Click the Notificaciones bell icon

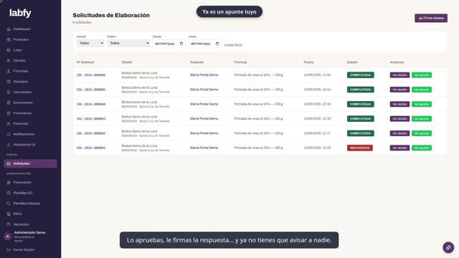click(x=9, y=134)
